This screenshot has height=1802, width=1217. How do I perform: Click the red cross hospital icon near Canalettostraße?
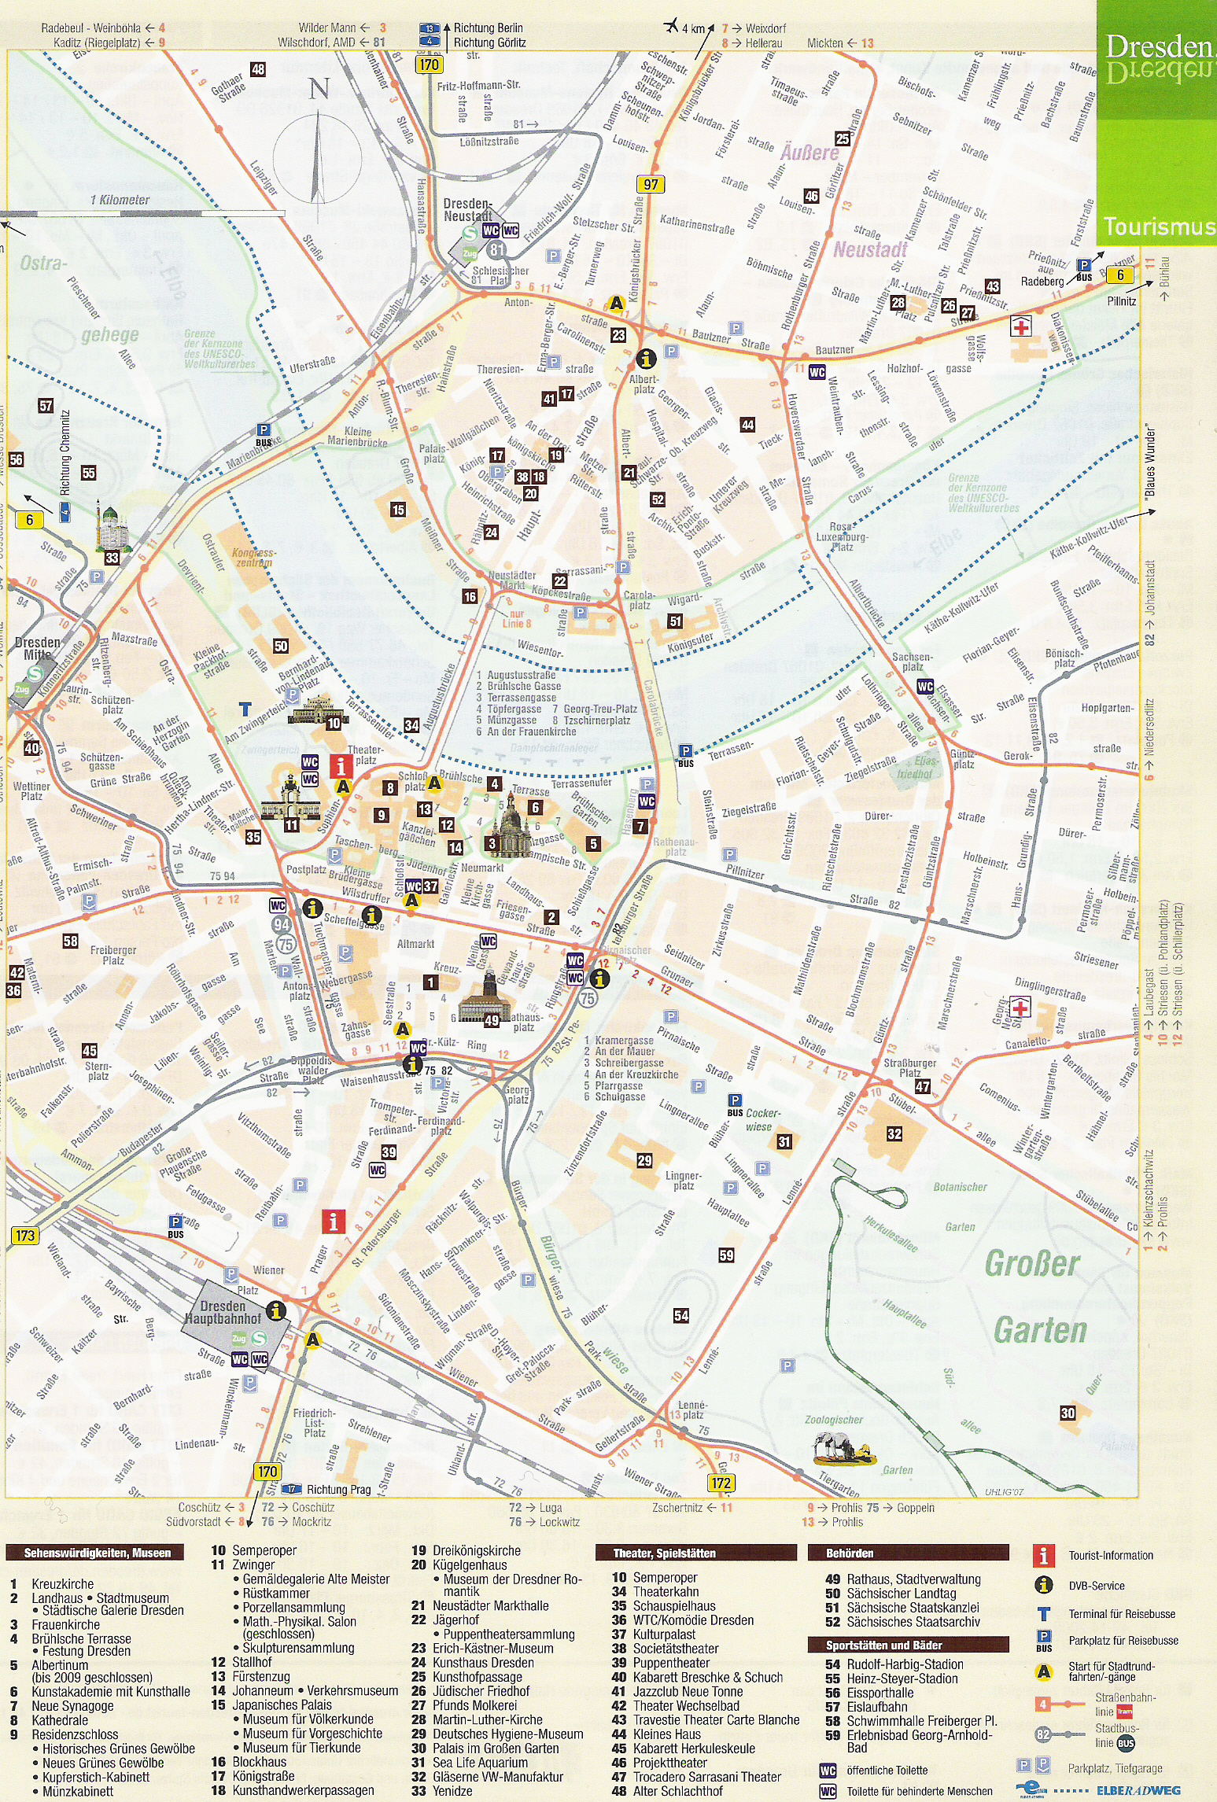(x=1020, y=1007)
